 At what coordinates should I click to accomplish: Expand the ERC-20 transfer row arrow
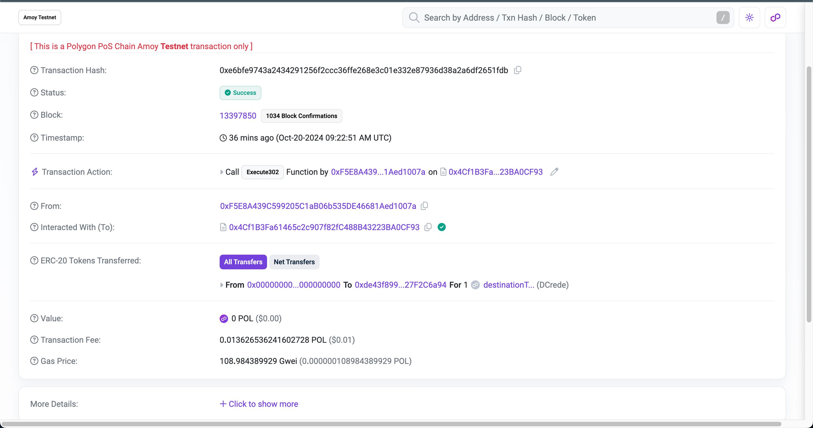tap(221, 285)
